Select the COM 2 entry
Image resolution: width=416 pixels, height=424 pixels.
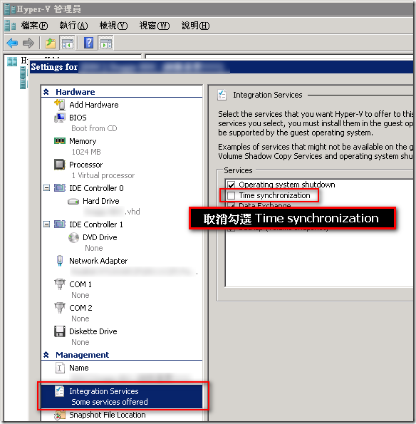click(x=80, y=308)
